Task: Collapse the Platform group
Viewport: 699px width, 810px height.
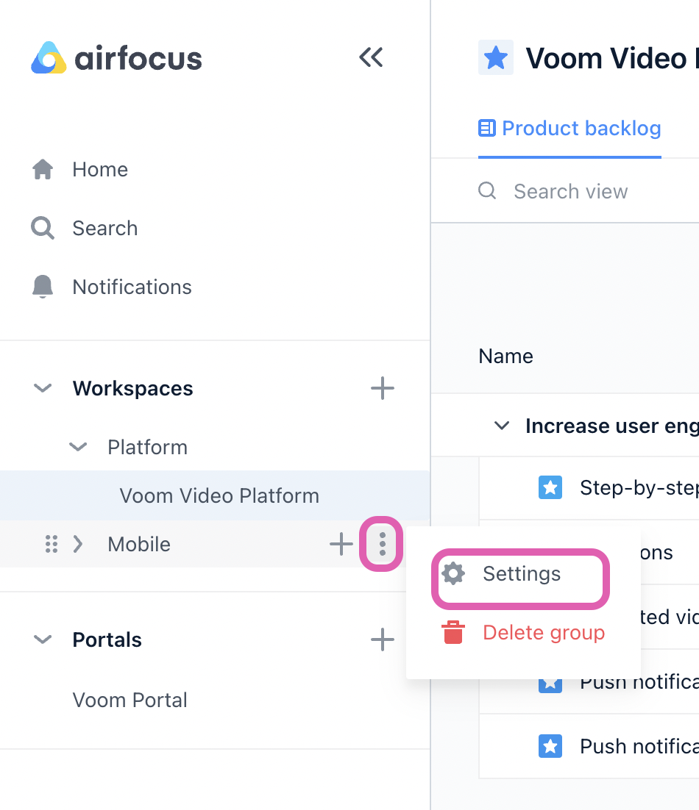Action: (78, 447)
